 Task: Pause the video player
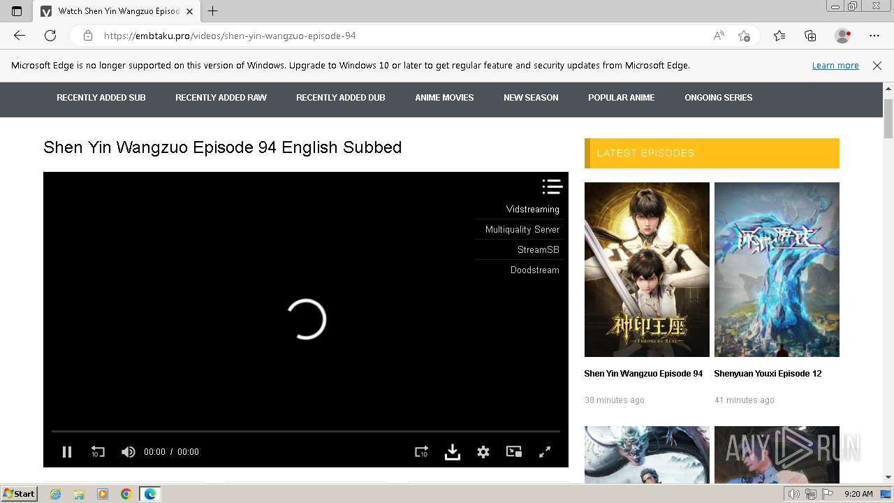click(x=67, y=452)
